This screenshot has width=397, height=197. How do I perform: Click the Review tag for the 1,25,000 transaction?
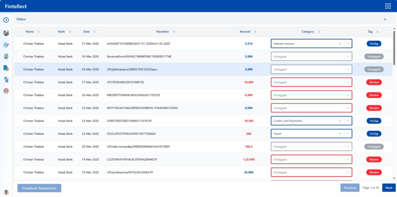tap(374, 159)
